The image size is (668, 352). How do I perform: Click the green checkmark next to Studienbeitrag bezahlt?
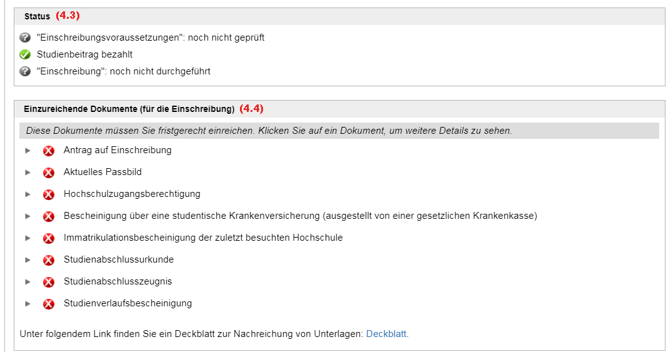25,54
